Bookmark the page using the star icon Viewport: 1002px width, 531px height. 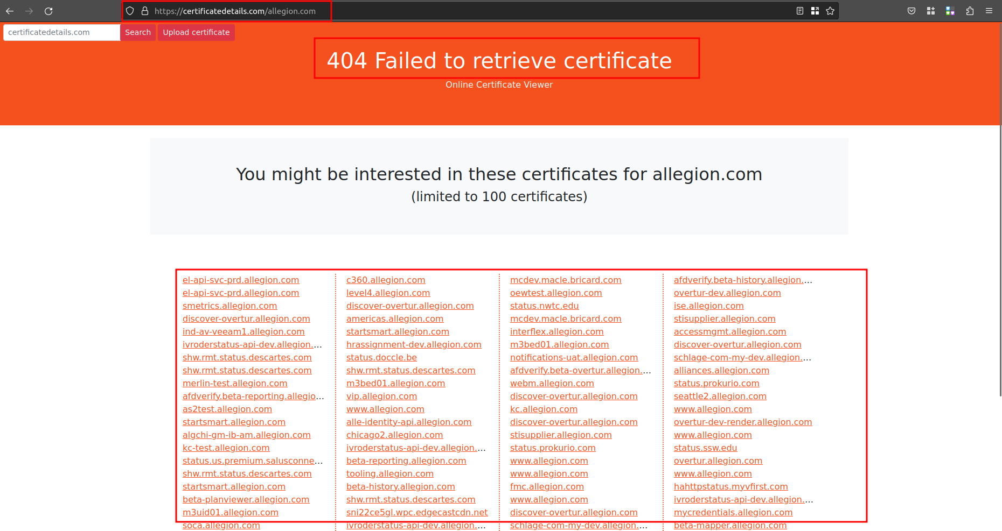pyautogui.click(x=830, y=10)
